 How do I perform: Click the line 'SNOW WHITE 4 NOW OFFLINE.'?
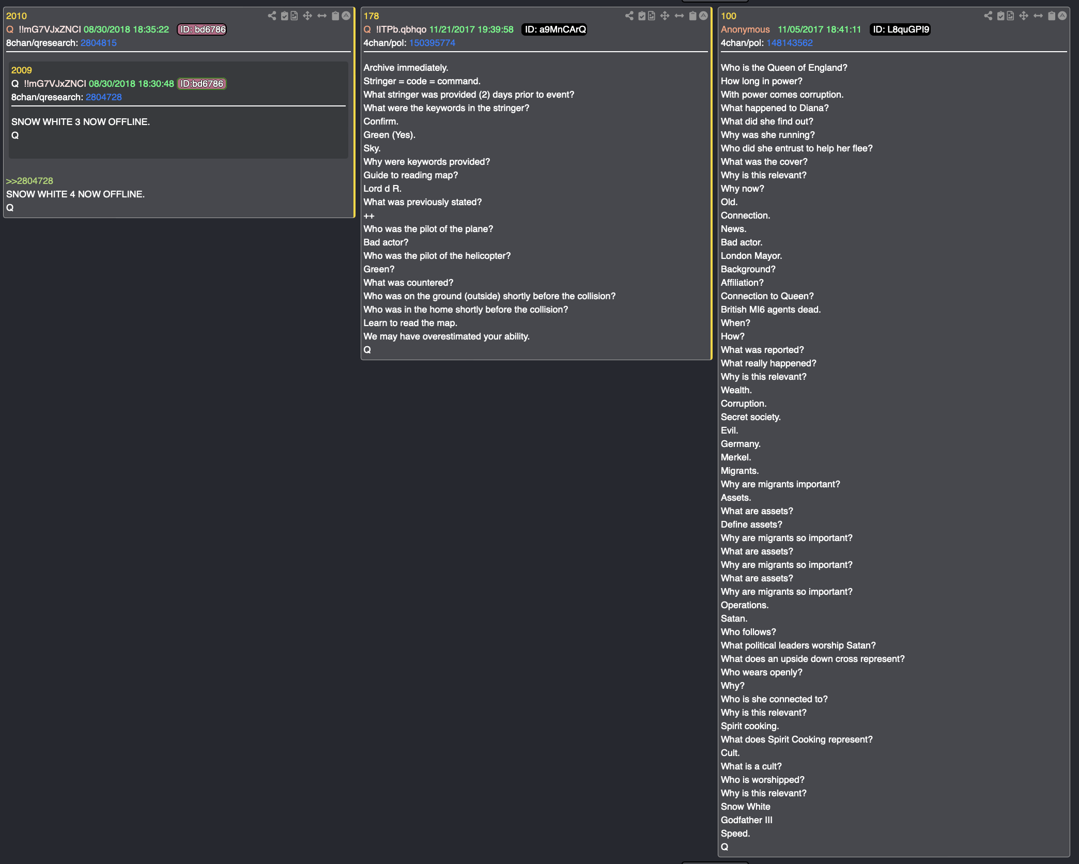point(75,194)
